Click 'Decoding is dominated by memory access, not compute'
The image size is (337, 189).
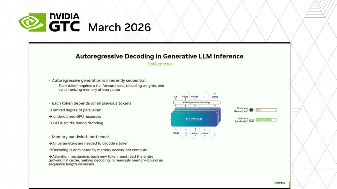[98, 150]
